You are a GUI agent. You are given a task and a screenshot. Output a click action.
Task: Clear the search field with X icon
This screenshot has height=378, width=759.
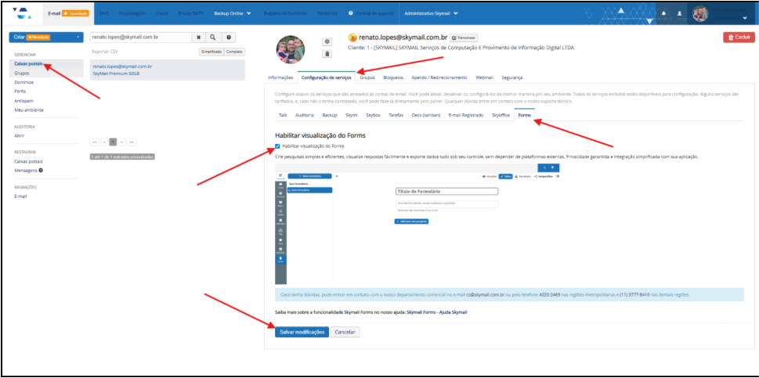199,37
